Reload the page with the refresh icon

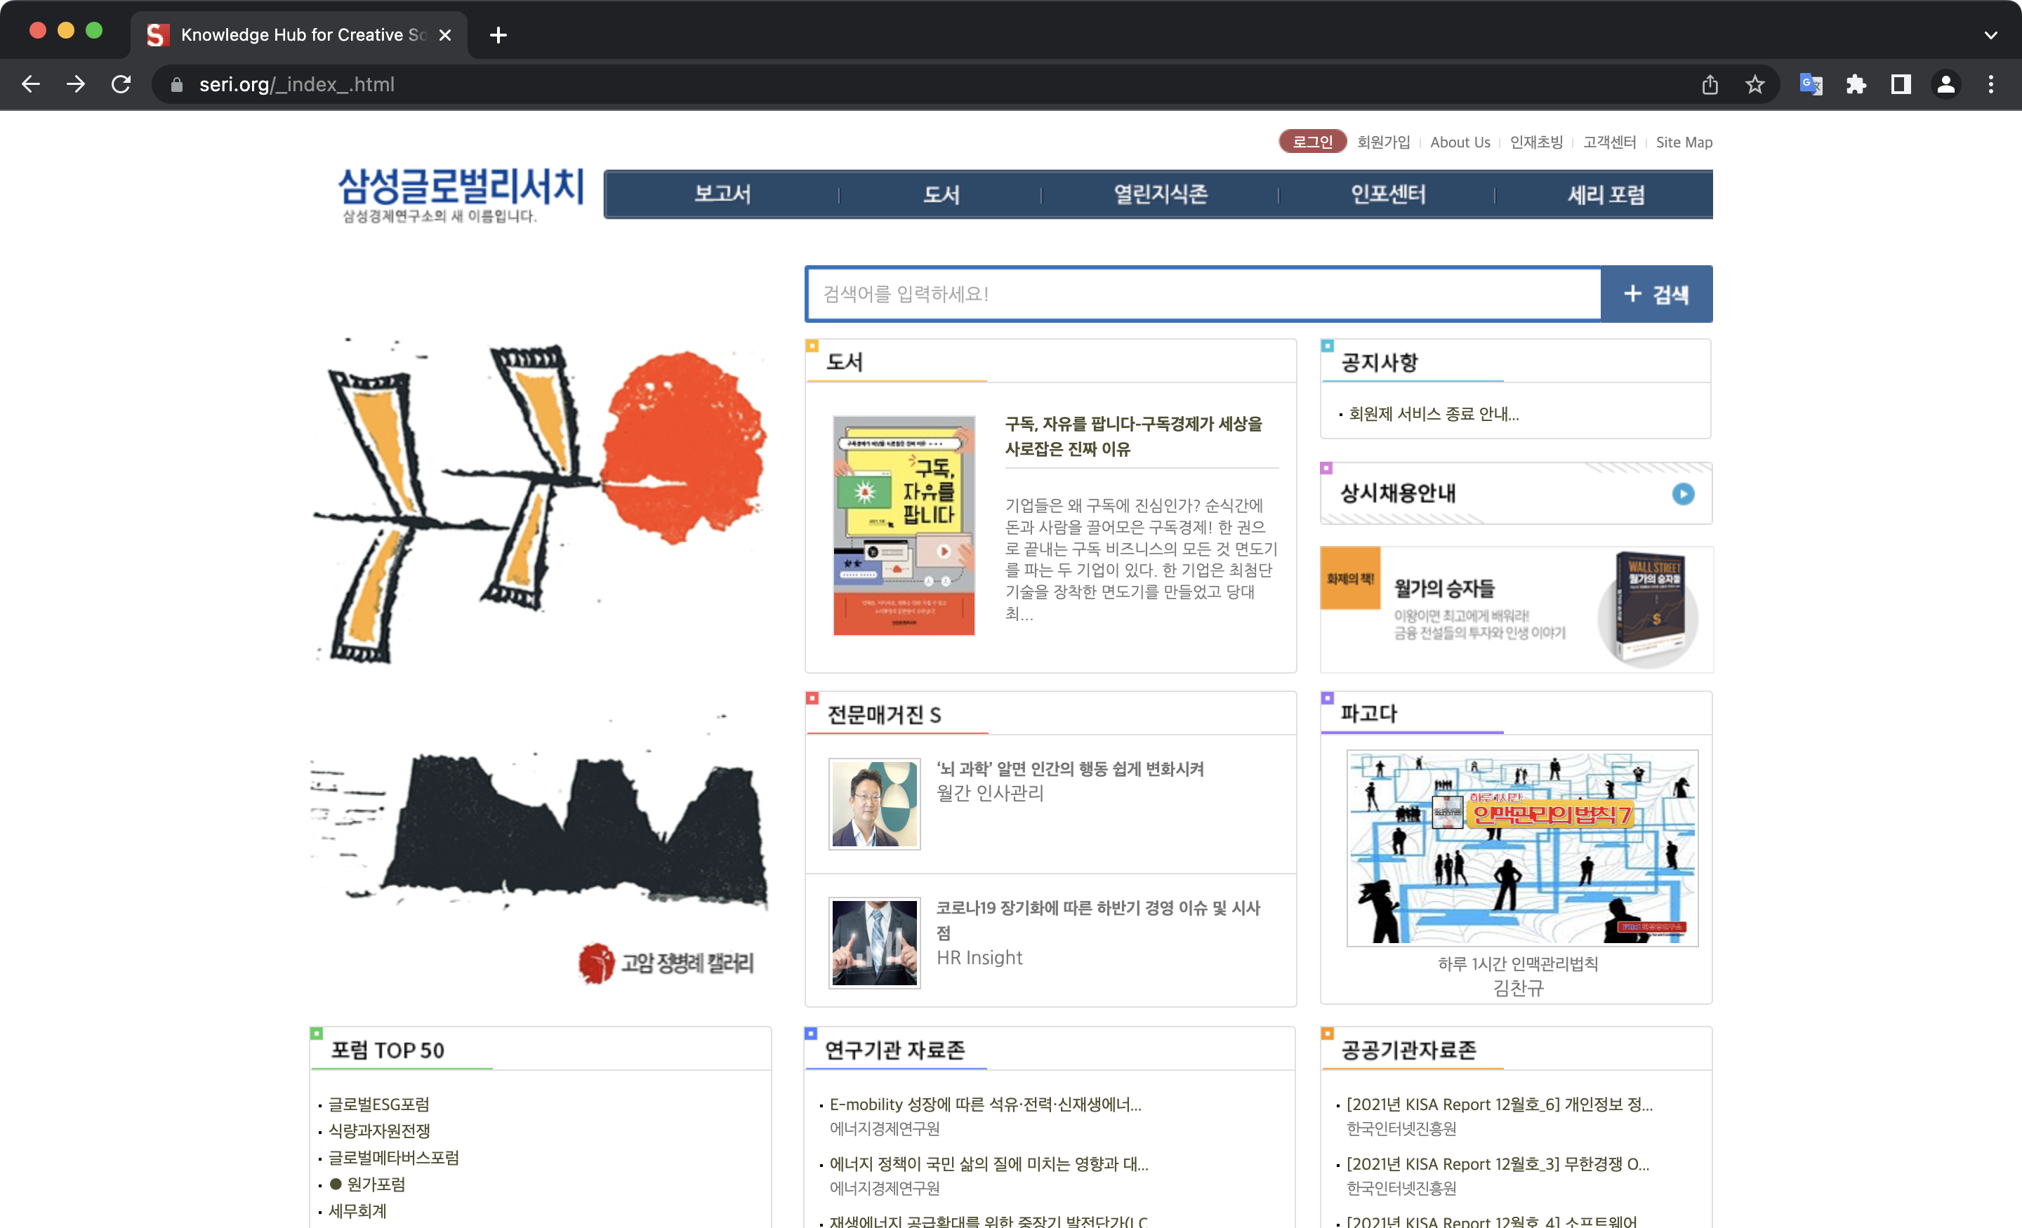click(x=121, y=84)
